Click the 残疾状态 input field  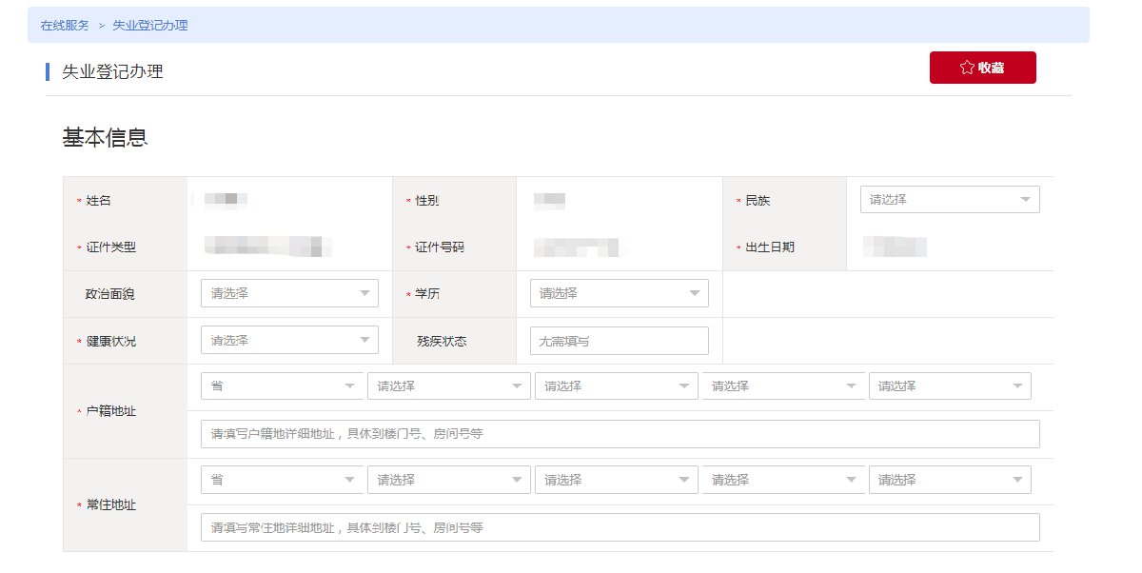click(619, 341)
